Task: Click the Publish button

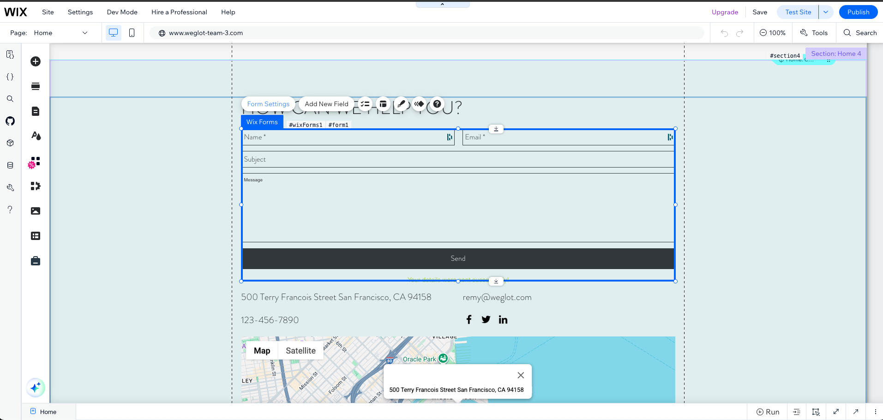Action: point(858,12)
